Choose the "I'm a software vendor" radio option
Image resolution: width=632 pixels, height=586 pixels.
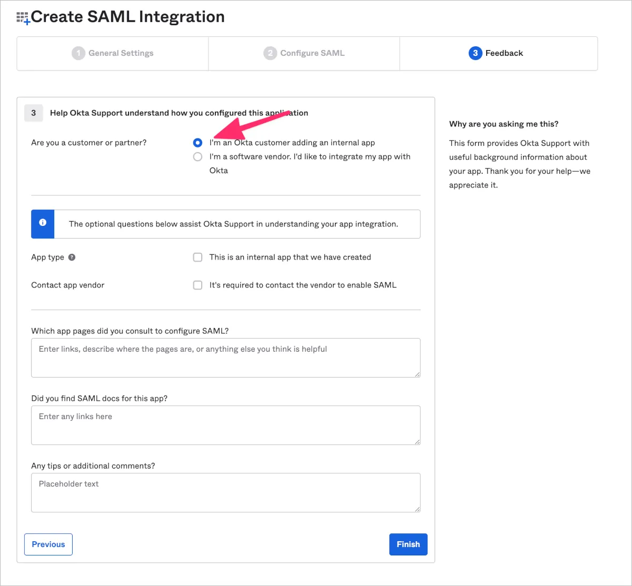click(197, 156)
